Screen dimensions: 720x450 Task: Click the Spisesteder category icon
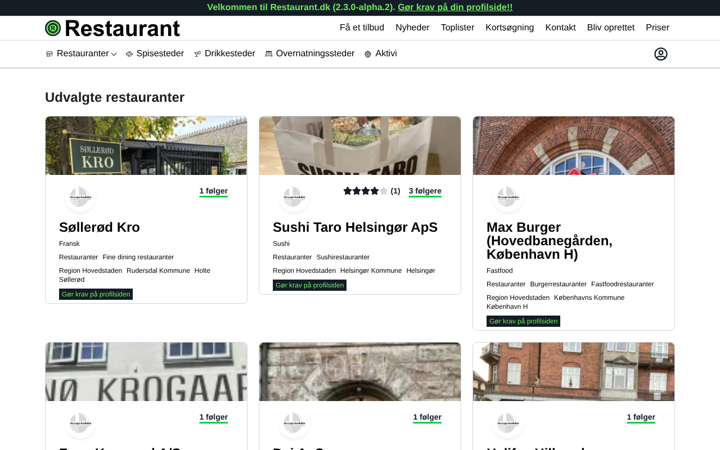point(129,54)
